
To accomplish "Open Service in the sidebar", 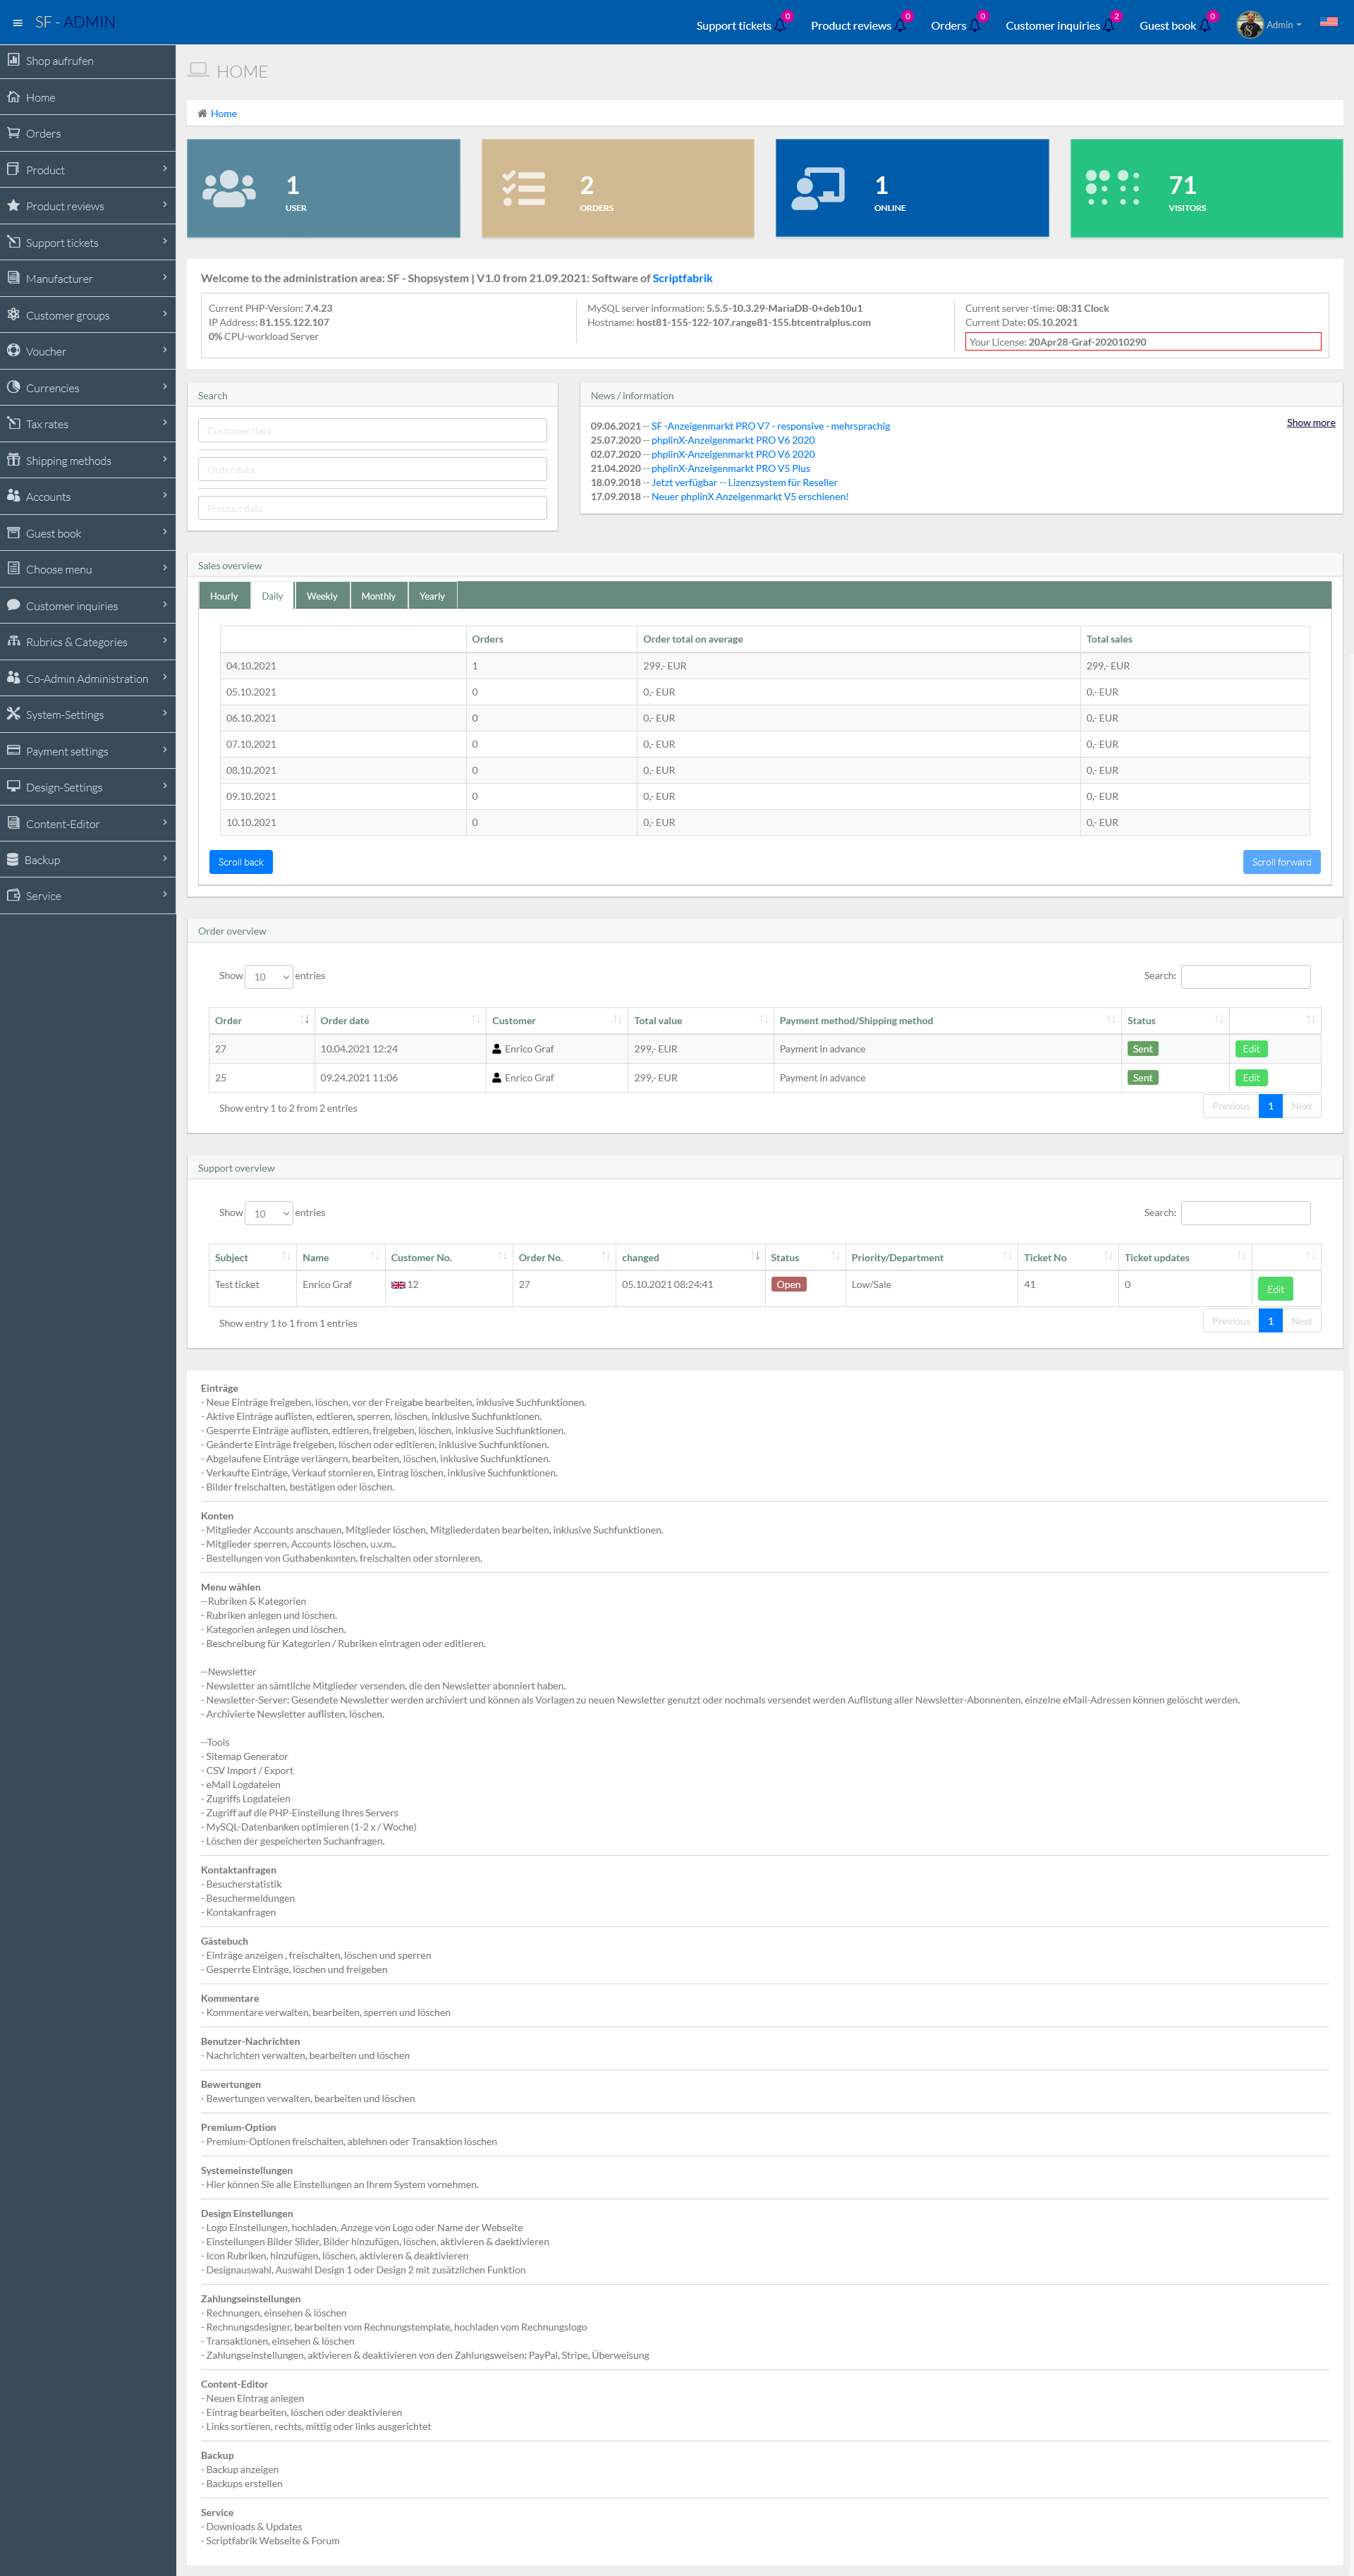I will (x=88, y=895).
